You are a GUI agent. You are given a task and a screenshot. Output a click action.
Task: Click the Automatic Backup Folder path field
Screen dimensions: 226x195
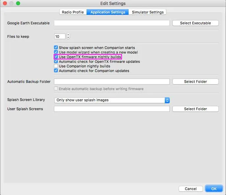click(x=112, y=82)
